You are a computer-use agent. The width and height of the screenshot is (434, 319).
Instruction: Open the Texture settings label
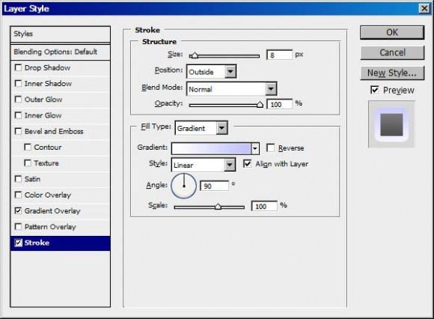[46, 163]
